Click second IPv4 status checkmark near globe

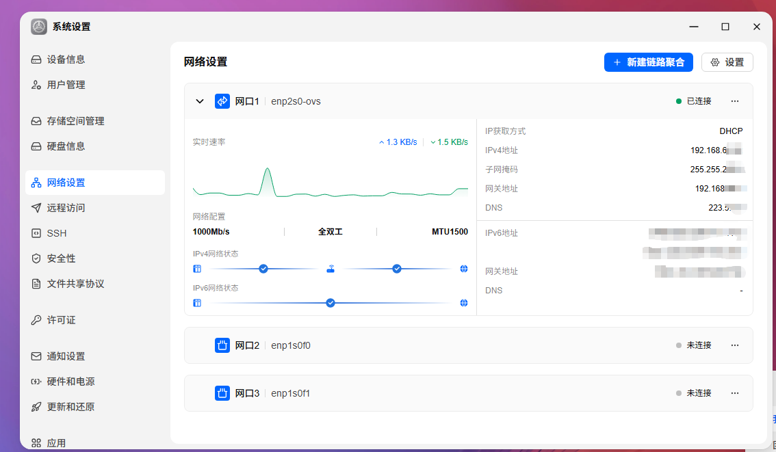point(397,269)
